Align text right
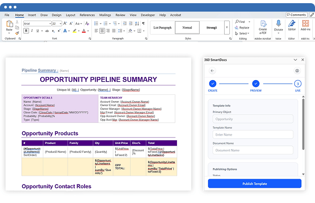 point(108,31)
